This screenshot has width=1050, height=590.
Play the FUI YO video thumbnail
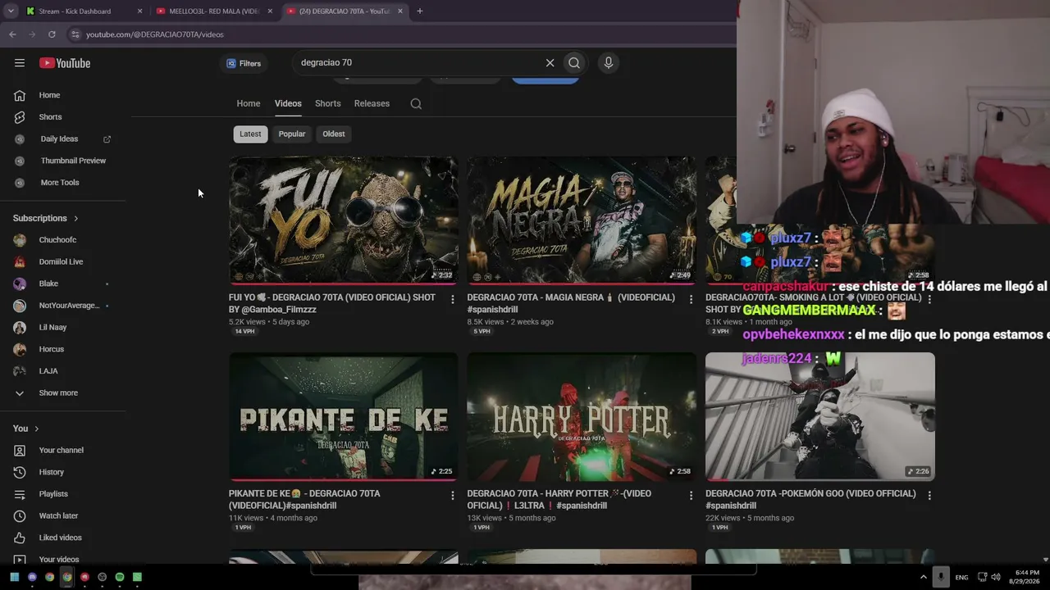[x=344, y=220]
